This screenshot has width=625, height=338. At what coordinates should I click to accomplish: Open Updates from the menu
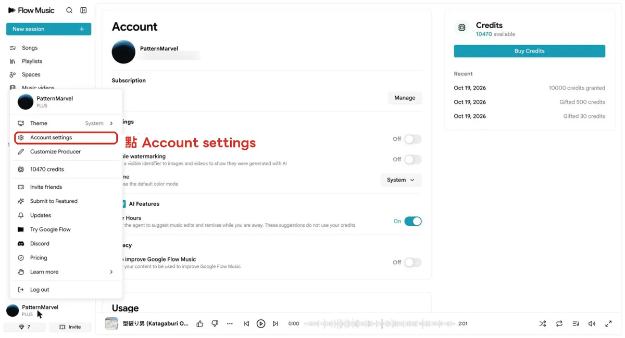click(x=66, y=215)
